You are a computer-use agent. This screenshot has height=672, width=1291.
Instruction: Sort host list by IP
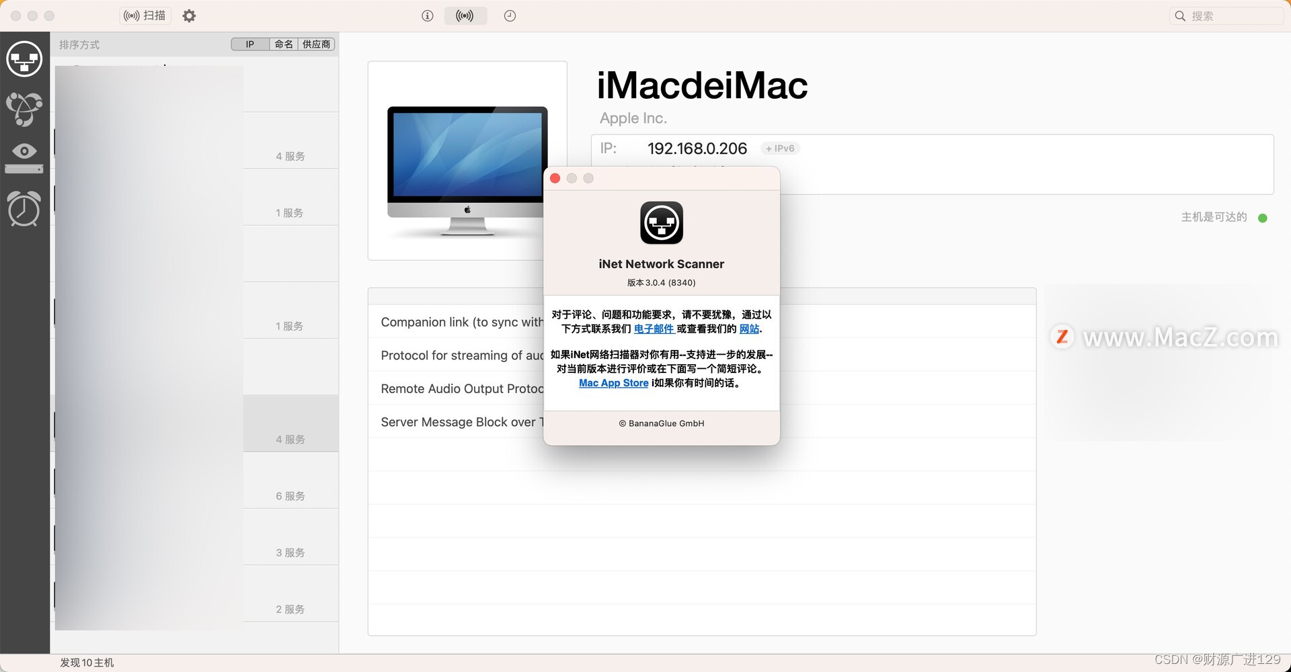coord(249,44)
